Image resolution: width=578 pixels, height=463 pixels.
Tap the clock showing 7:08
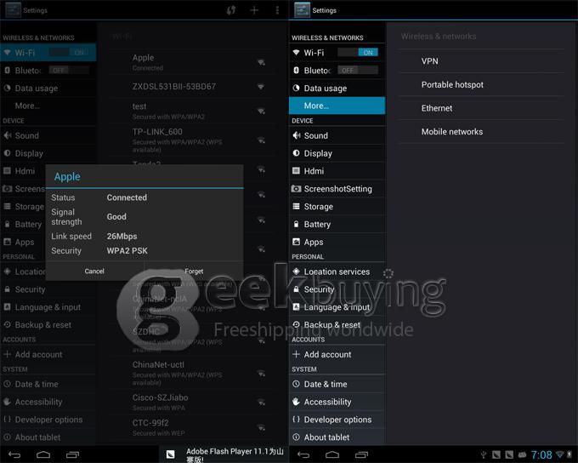pyautogui.click(x=541, y=454)
